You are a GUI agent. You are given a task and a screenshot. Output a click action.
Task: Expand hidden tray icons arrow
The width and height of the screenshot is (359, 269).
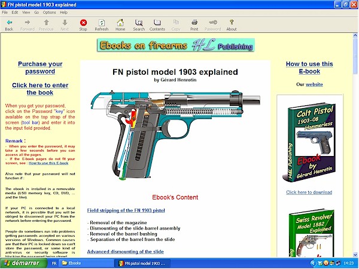pyautogui.click(x=313, y=263)
